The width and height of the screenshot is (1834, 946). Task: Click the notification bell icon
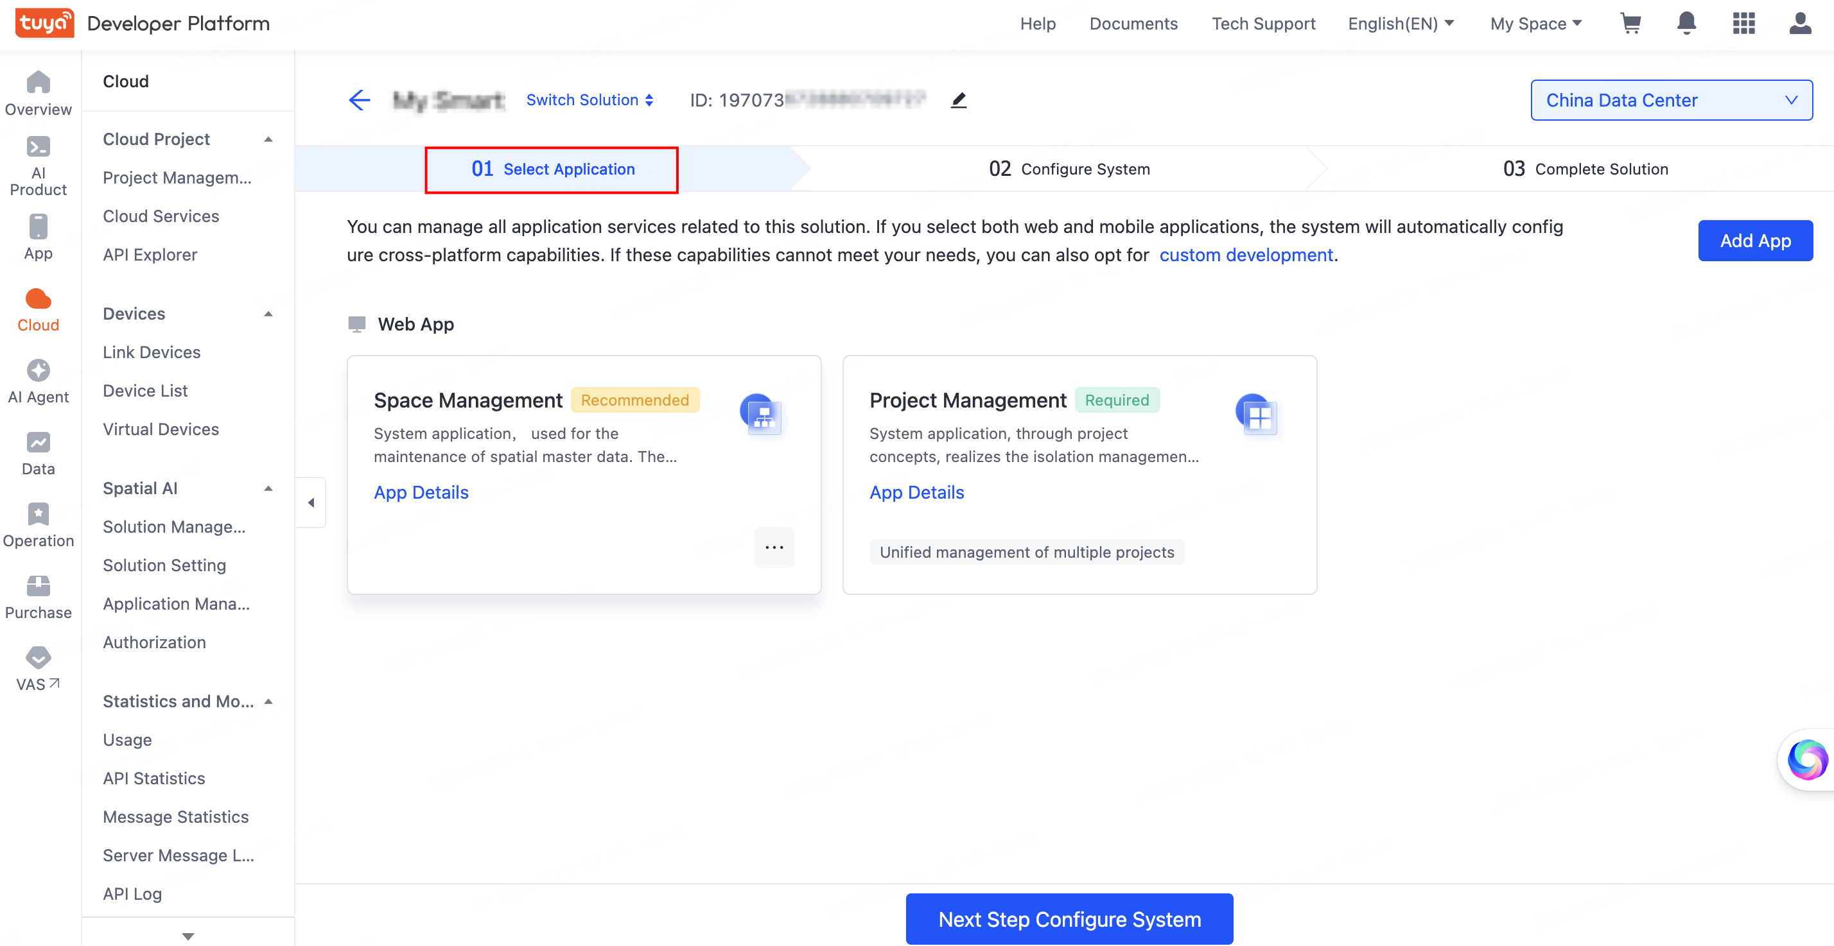coord(1686,24)
